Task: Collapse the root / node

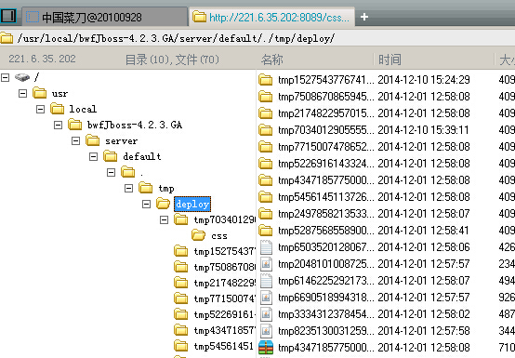Action: 5,77
